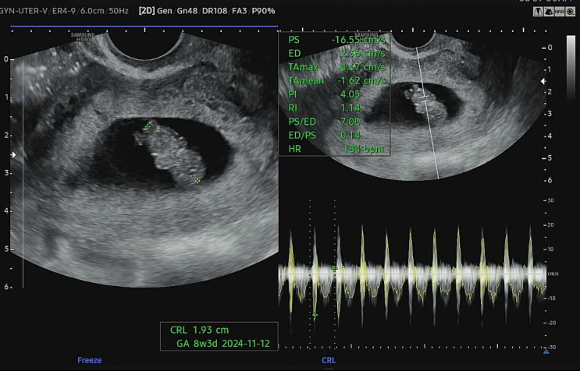
Task: Click the 50Hz frame rate value
Action: pyautogui.click(x=119, y=11)
